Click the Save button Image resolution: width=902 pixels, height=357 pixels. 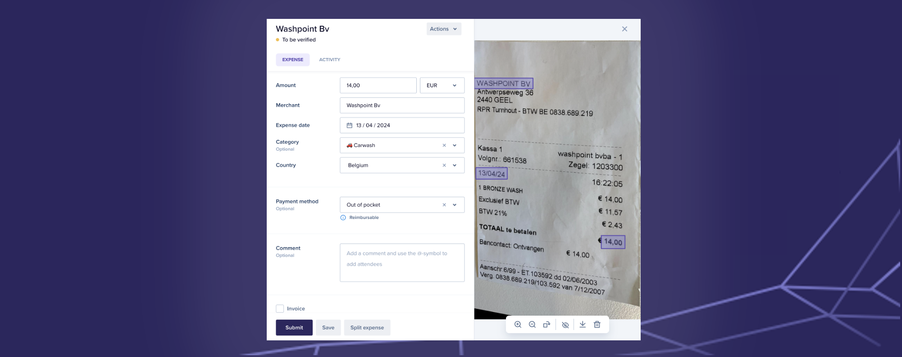pyautogui.click(x=328, y=328)
